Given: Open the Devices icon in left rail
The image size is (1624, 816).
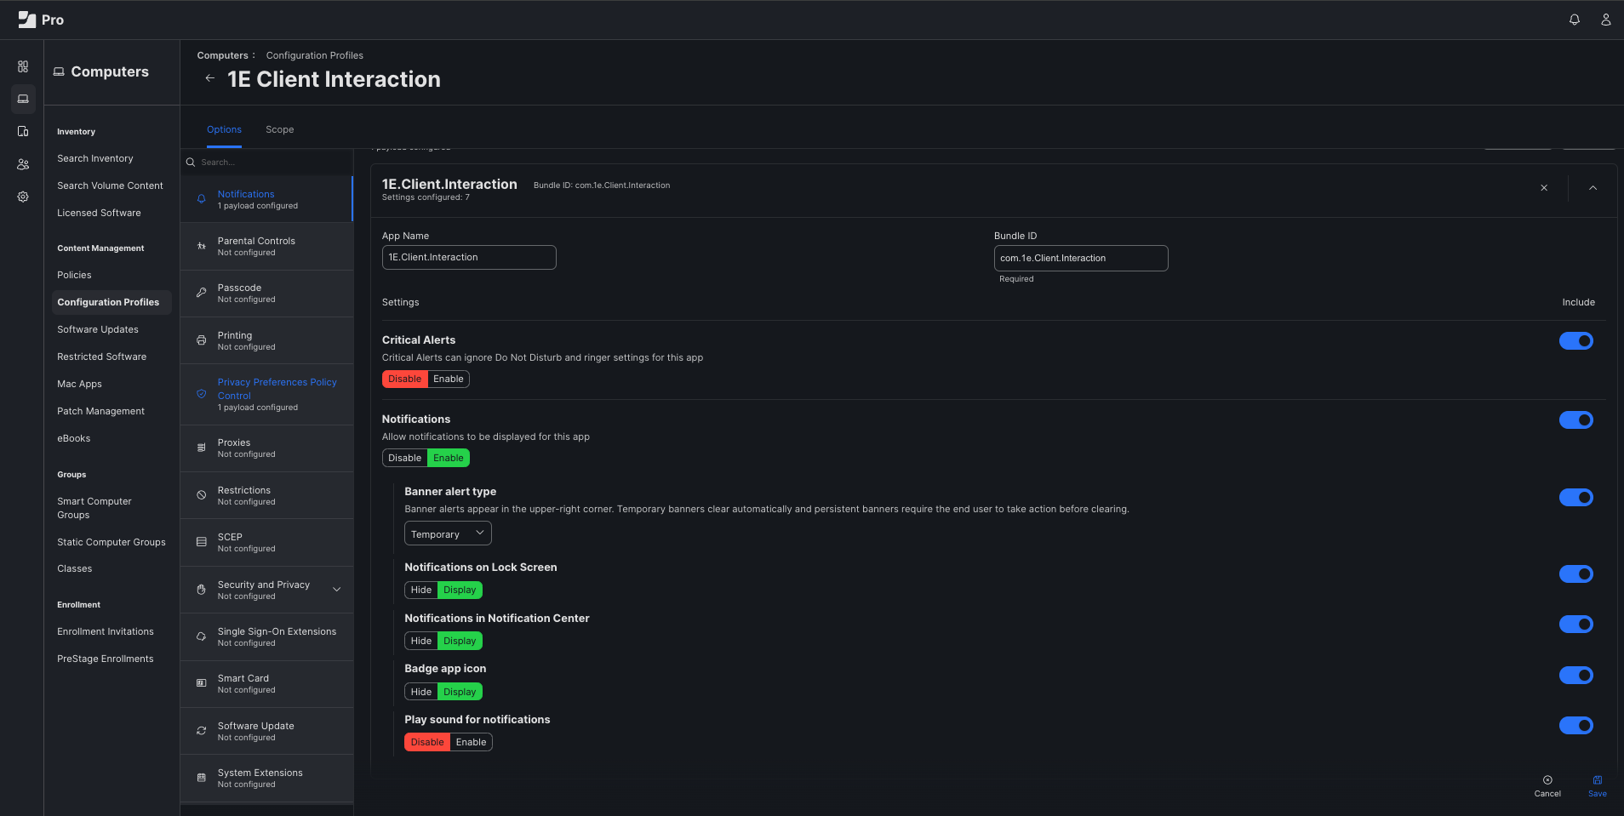Looking at the screenshot, I should [x=23, y=131].
